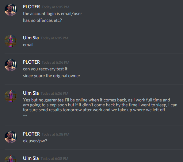Click the 'Today at 6:06 PM' timestamp beside Uim Sia

tap(55, 93)
